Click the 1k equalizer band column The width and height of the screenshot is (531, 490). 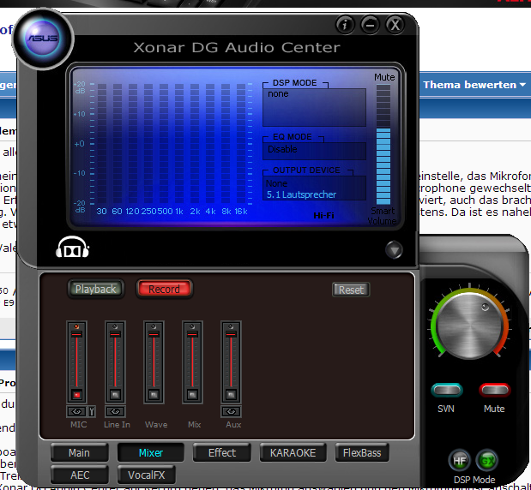tap(179, 144)
